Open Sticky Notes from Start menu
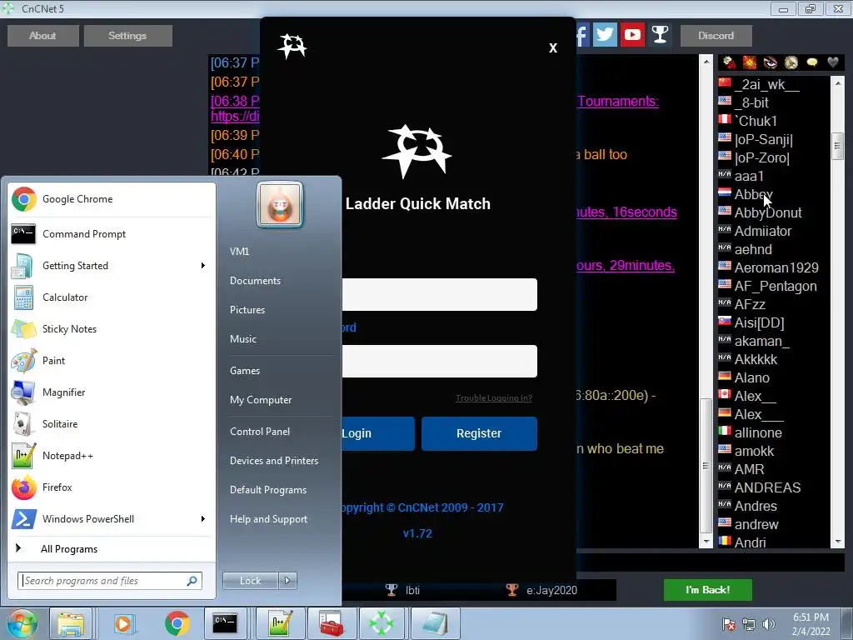This screenshot has width=853, height=640. pyautogui.click(x=112, y=328)
